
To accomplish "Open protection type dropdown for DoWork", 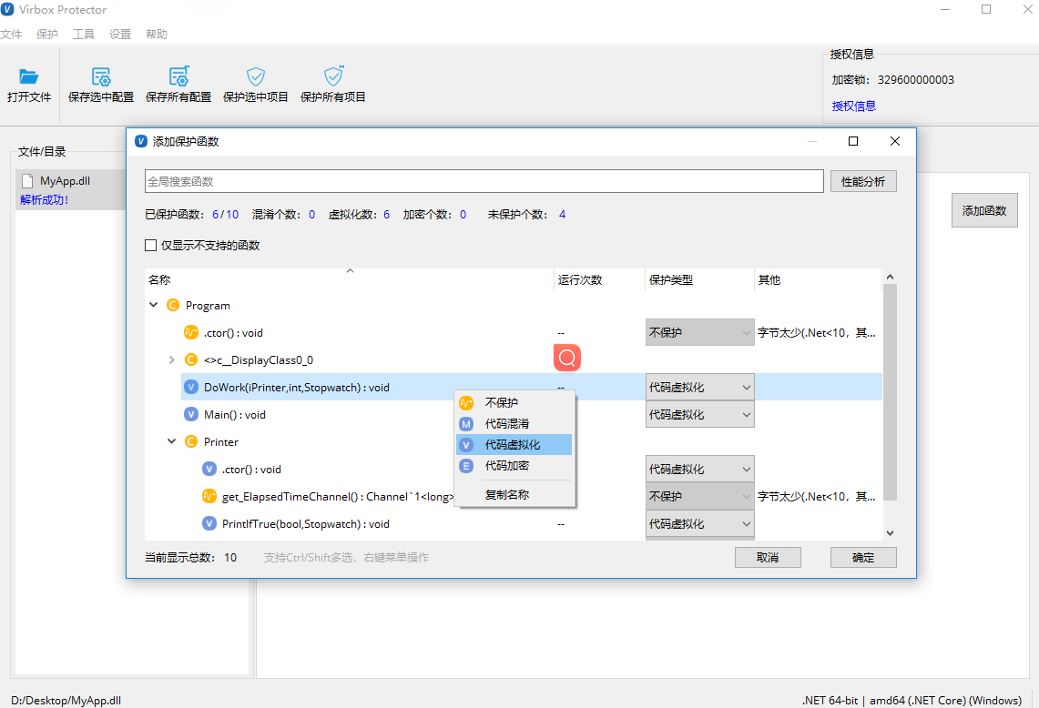I will 699,388.
